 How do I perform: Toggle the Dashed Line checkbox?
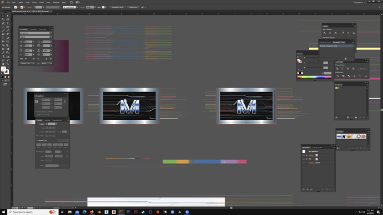37,141
